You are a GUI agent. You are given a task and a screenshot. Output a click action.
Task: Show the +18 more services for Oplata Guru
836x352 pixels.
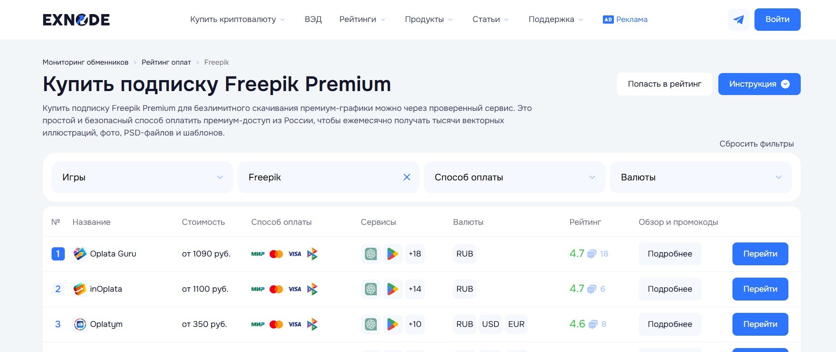pyautogui.click(x=415, y=254)
